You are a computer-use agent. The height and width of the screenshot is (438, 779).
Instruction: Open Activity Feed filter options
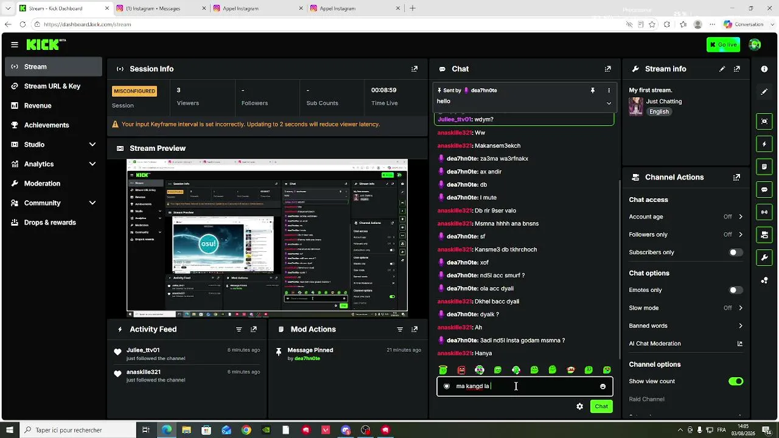pyautogui.click(x=239, y=329)
